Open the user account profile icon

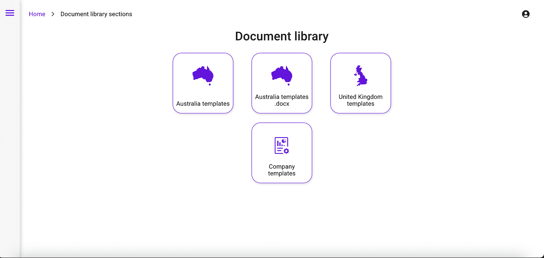coord(525,14)
